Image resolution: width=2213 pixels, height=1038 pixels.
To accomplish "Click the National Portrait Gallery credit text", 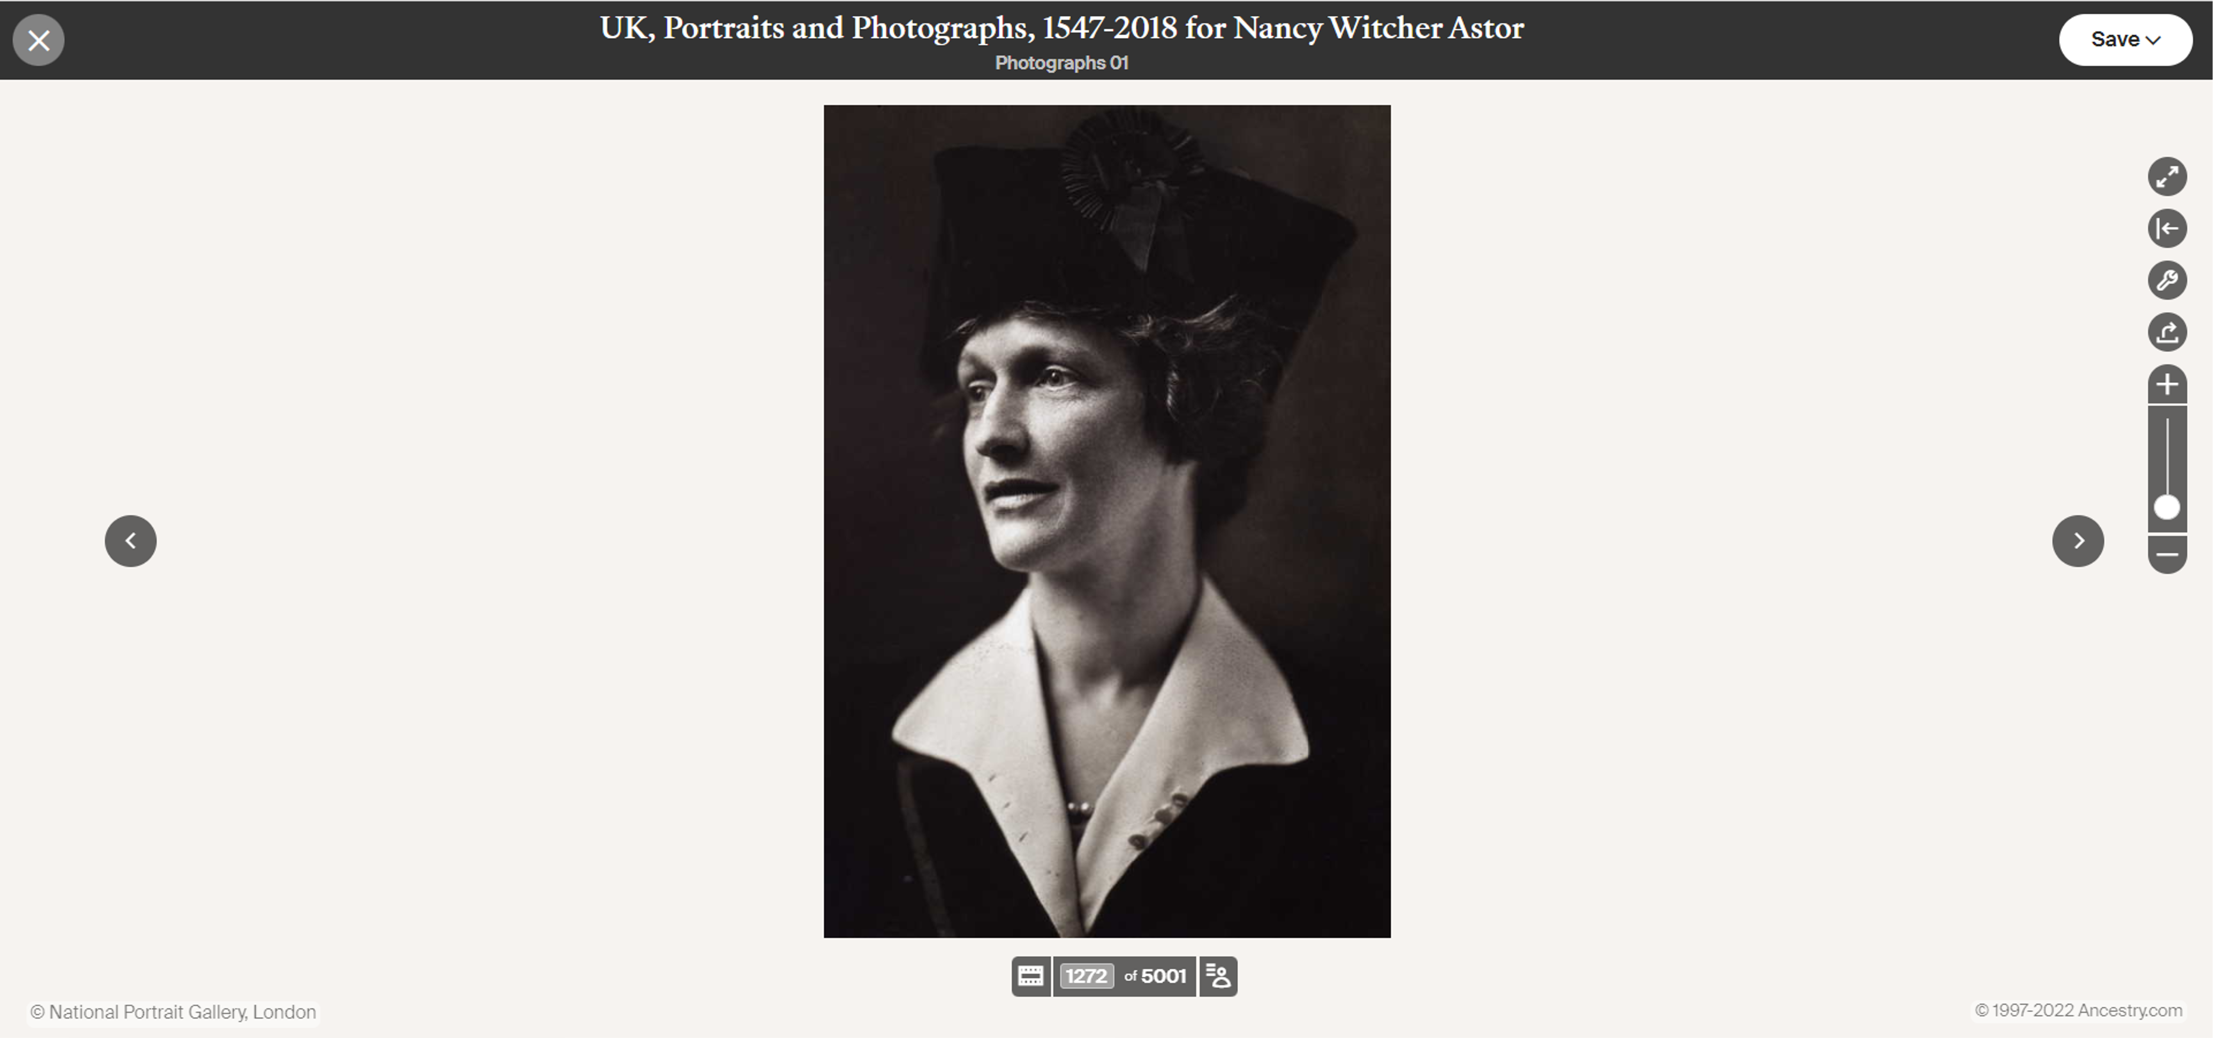I will pyautogui.click(x=173, y=1012).
